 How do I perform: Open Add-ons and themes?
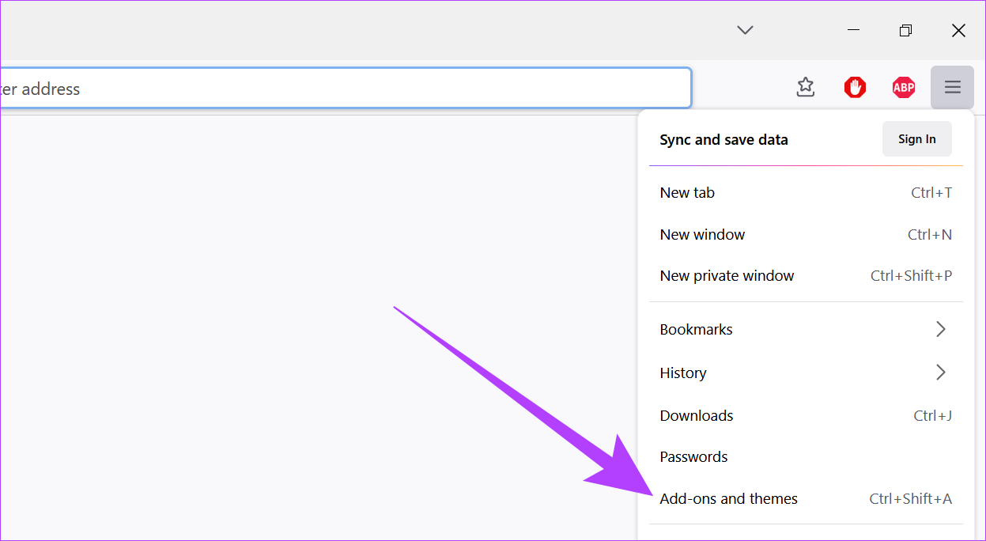pyautogui.click(x=806, y=499)
